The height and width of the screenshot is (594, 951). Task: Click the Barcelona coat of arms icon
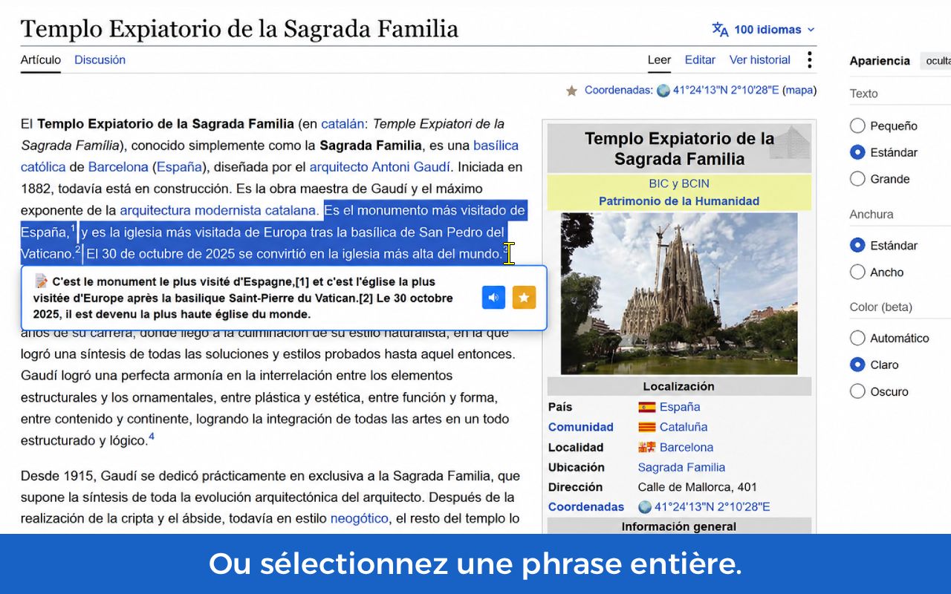click(x=647, y=447)
